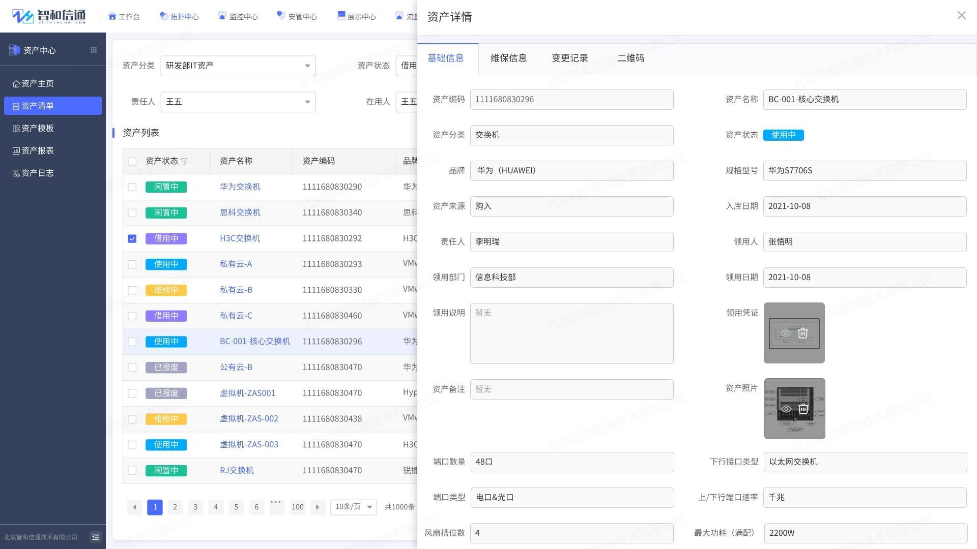Open the 私有云-A asset link
977x549 pixels.
click(236, 264)
